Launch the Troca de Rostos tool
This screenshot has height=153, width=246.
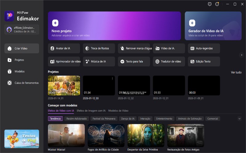point(99,48)
